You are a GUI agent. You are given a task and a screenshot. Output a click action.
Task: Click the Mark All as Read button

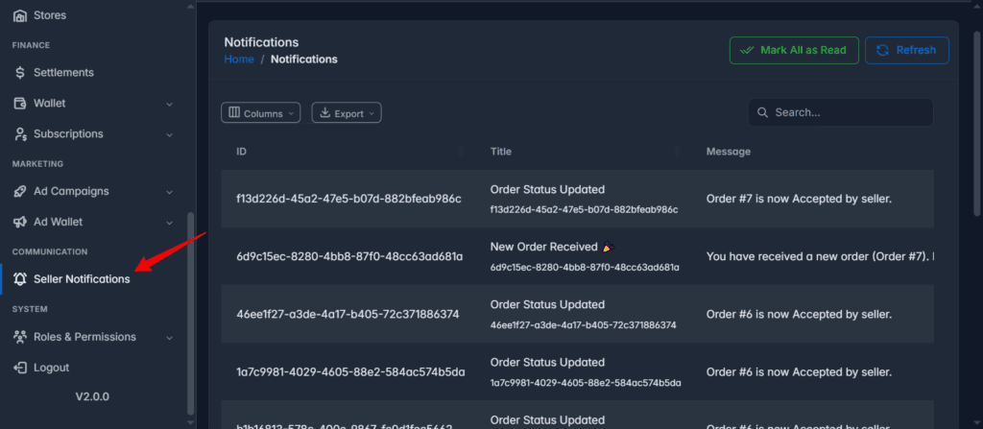pyautogui.click(x=794, y=50)
